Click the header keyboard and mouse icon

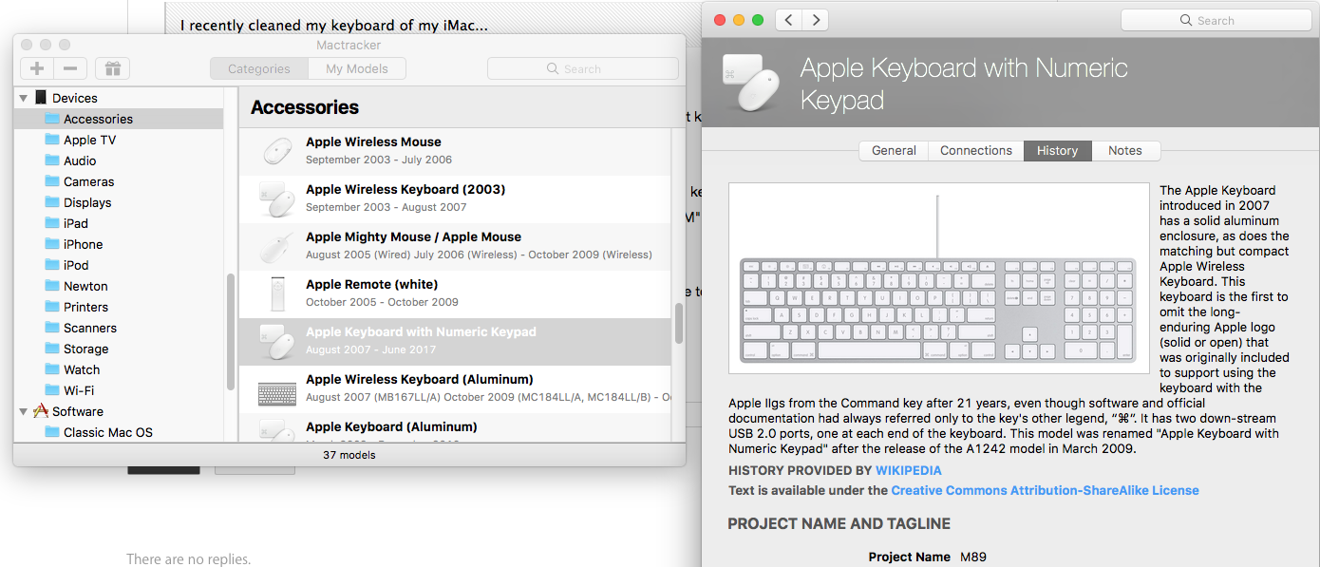(x=752, y=81)
